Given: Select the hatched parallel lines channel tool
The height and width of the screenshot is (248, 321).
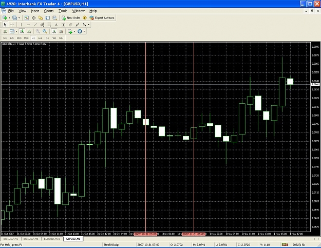Looking at the screenshot, I should pyautogui.click(x=70, y=25).
